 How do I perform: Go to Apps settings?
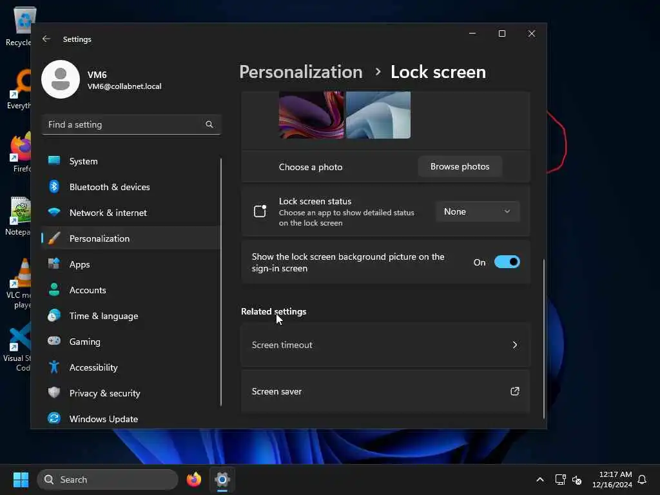(131, 264)
